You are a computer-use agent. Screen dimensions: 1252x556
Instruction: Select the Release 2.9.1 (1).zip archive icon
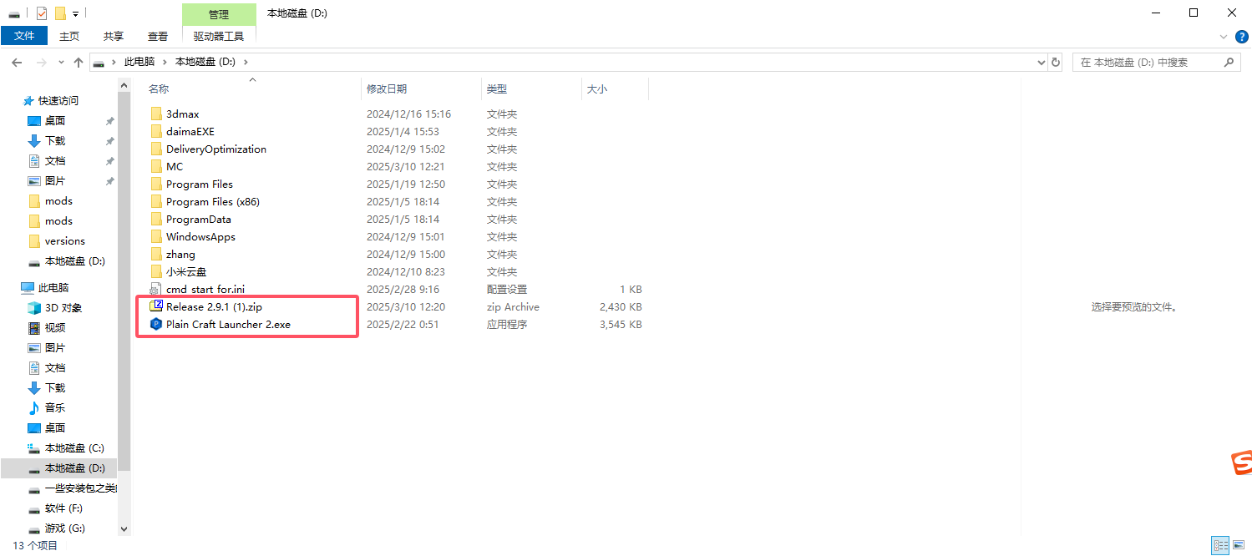click(155, 307)
